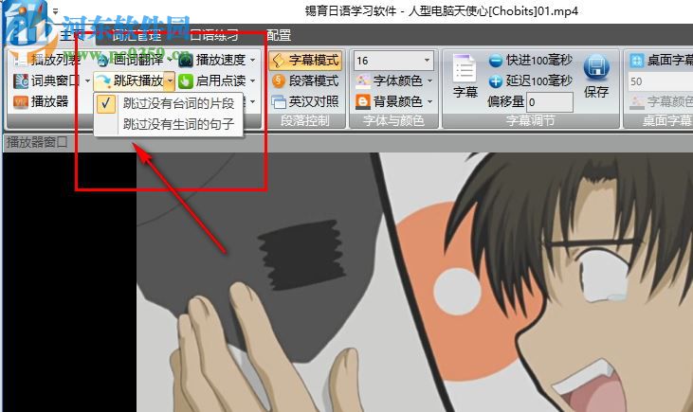
Task: Open the large 字幕 subtitle button
Action: [x=465, y=76]
